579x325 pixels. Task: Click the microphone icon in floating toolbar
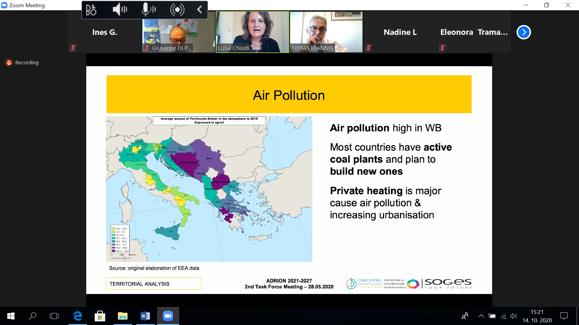[148, 10]
